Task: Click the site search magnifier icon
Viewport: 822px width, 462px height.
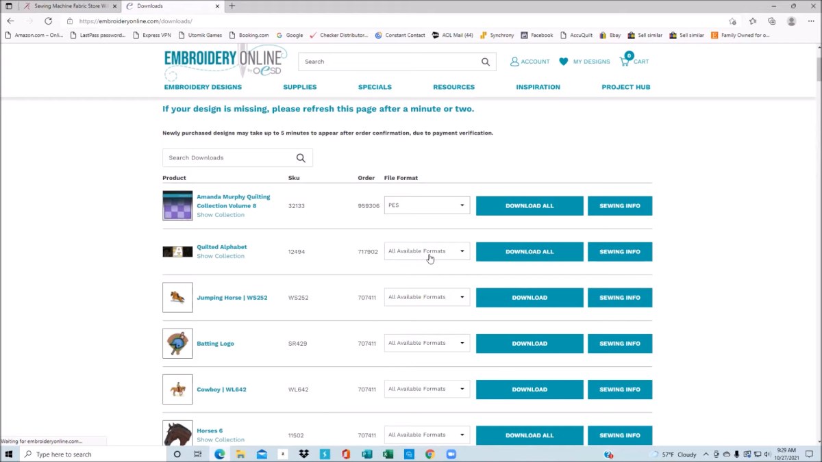Action: point(486,62)
